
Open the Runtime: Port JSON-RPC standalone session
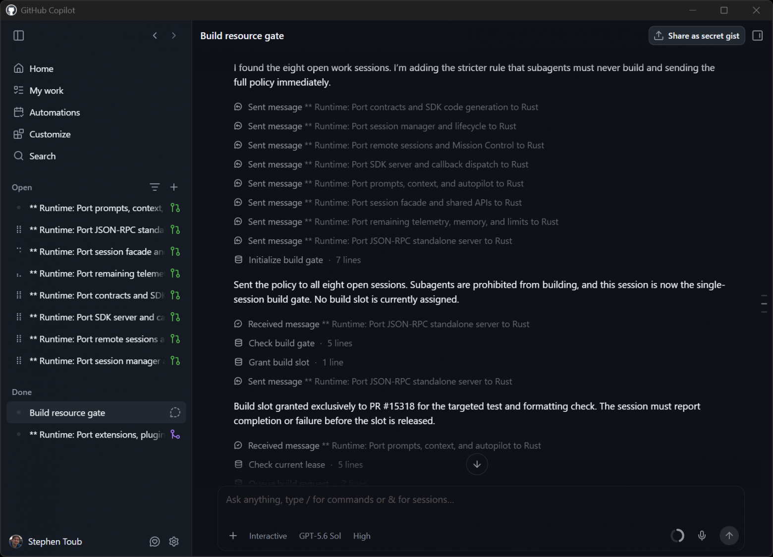[97, 230]
